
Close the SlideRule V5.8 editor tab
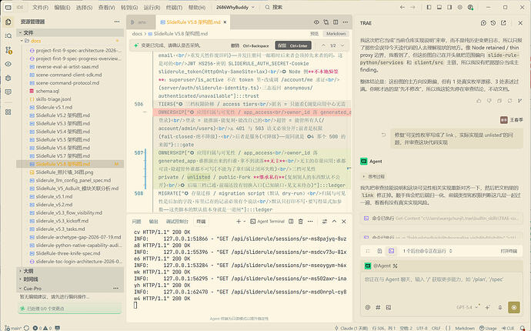225,22
